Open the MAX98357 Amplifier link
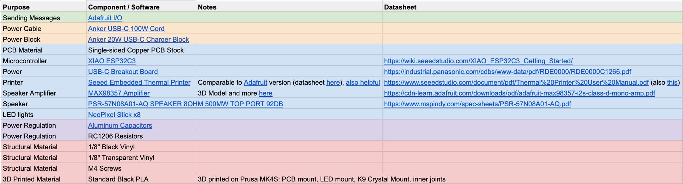This screenshot has height=184, width=683. pyautogui.click(x=119, y=93)
